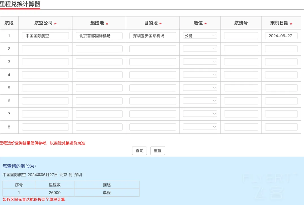Click the 航班号 column header
Image resolution: width=304 pixels, height=205 pixels.
(241, 23)
